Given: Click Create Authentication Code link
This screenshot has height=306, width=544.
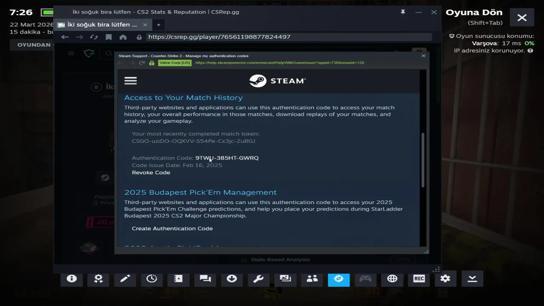Looking at the screenshot, I should (172, 229).
